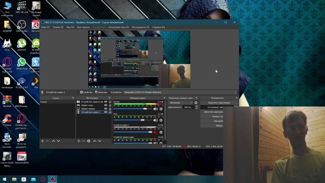Image resolution: width=325 pixels, height=183 pixels.
Task: Unmute the Устройство аудио 2 red speaker
Action: click(155, 132)
